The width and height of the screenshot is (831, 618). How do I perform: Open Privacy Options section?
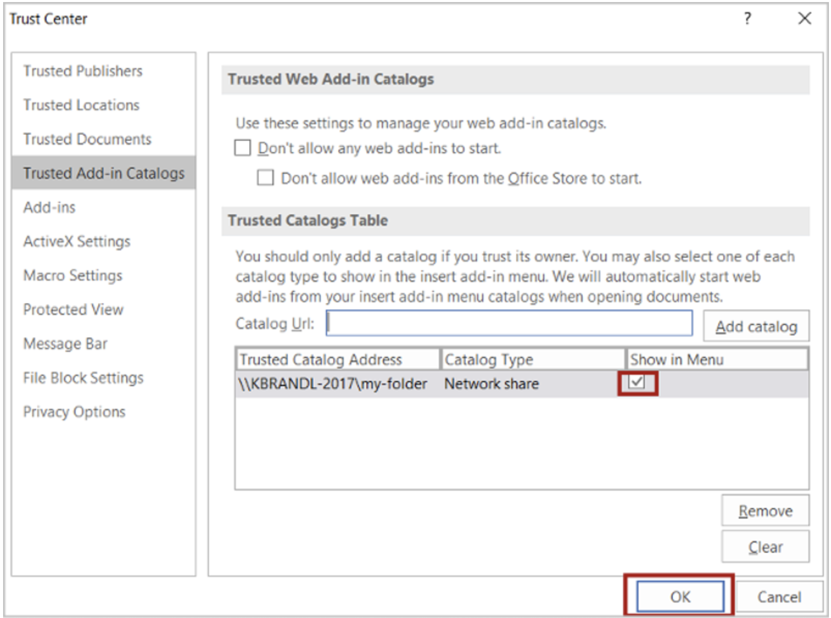(75, 412)
